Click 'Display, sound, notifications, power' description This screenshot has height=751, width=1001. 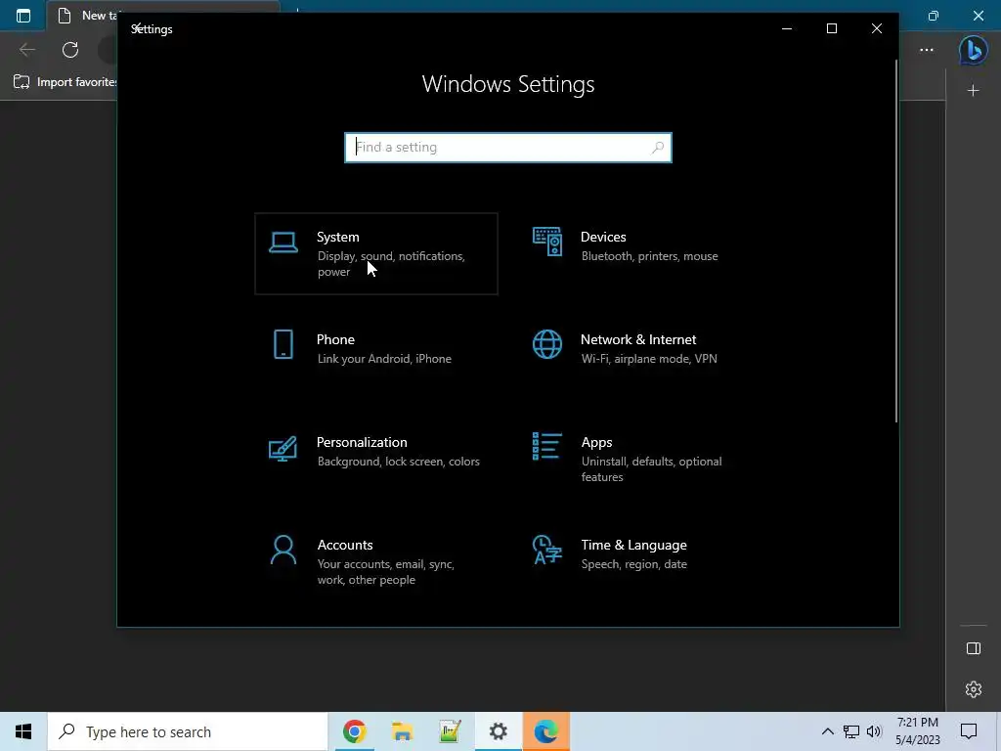click(391, 264)
